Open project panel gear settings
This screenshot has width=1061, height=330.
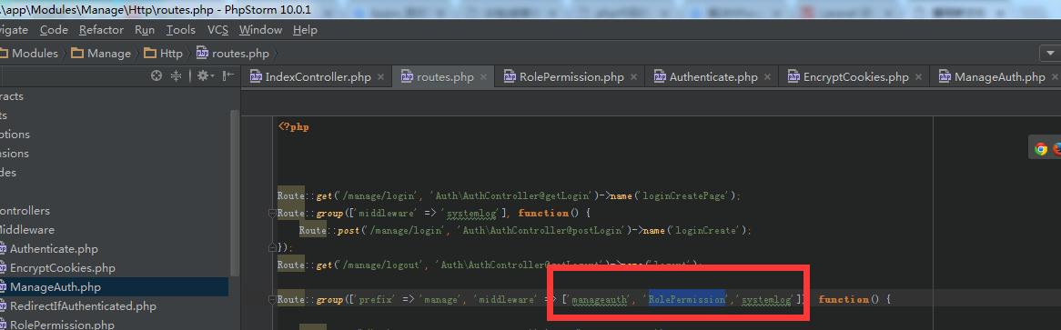(205, 76)
